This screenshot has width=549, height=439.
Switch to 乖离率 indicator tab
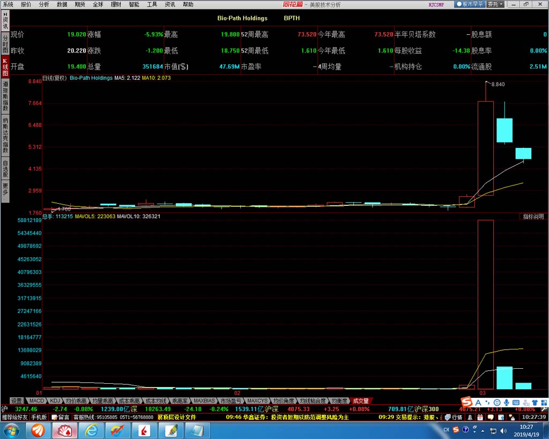(x=180, y=401)
